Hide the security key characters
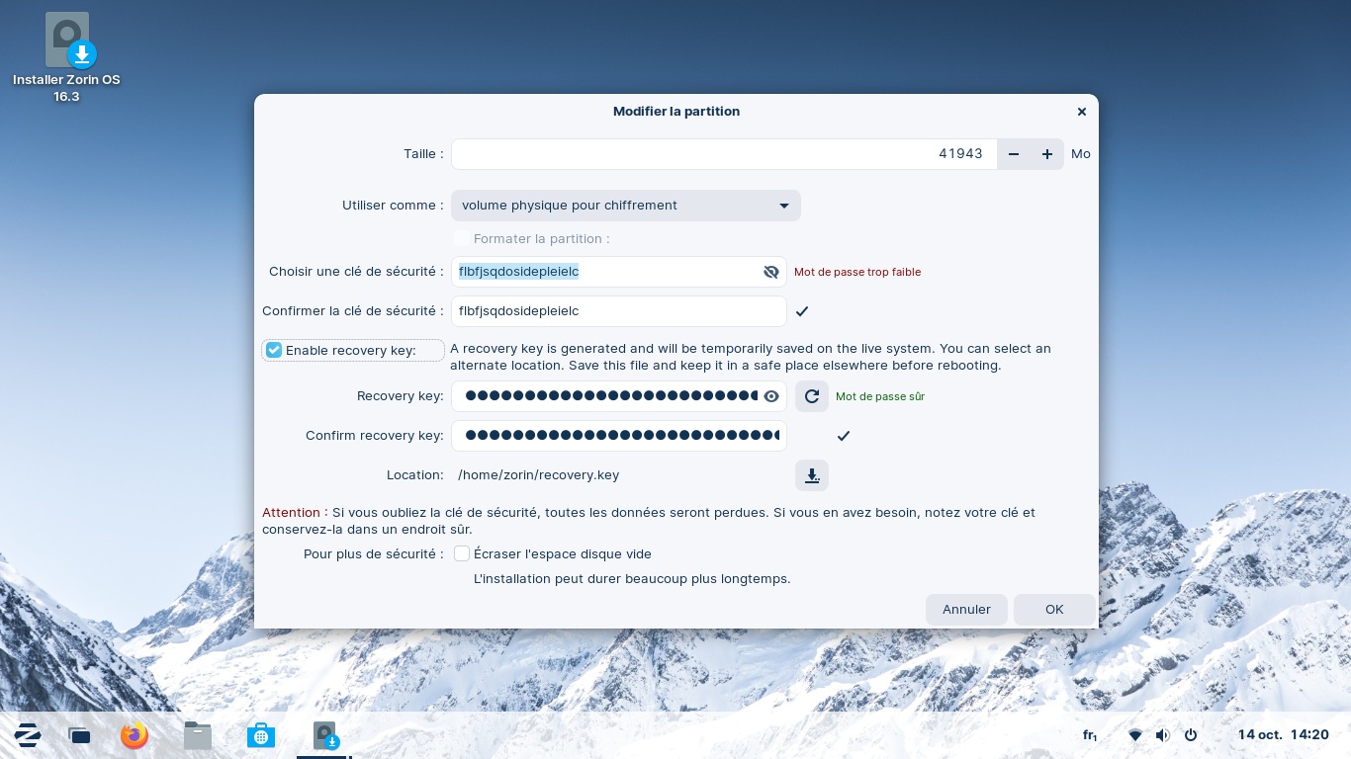Image resolution: width=1351 pixels, height=759 pixels. 771,272
